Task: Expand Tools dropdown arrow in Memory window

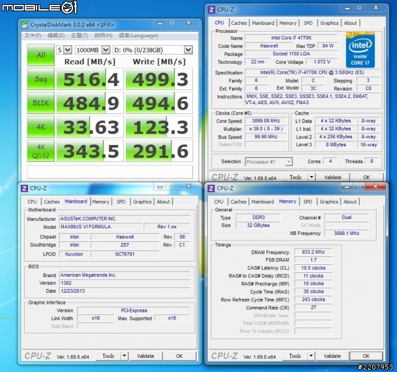Action: (311, 356)
